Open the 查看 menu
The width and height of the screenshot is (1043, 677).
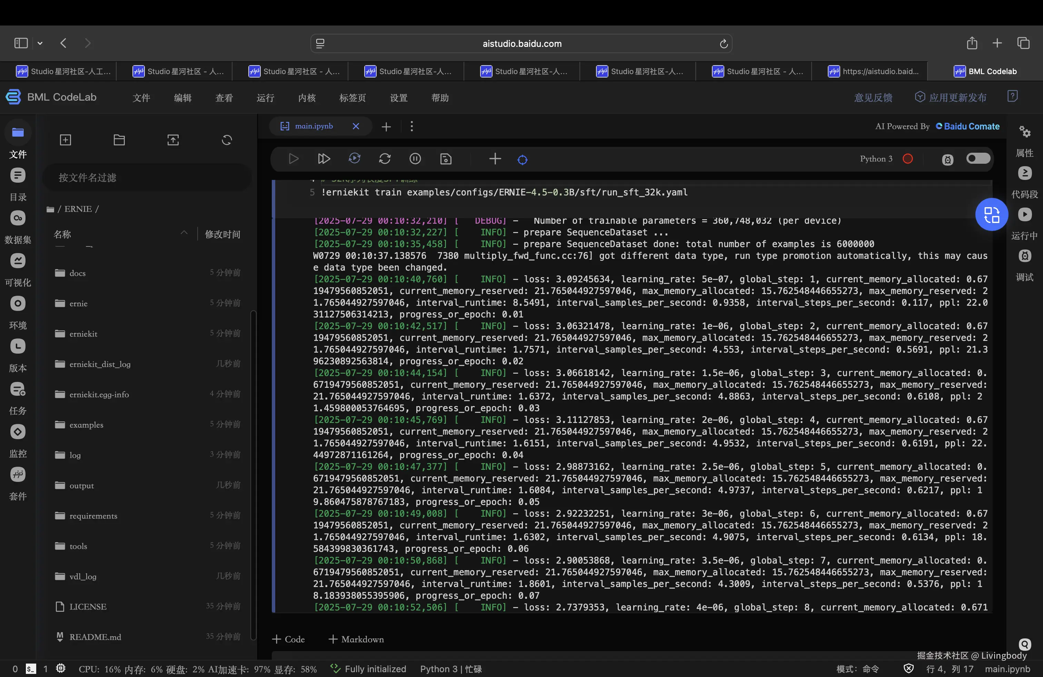pyautogui.click(x=224, y=98)
